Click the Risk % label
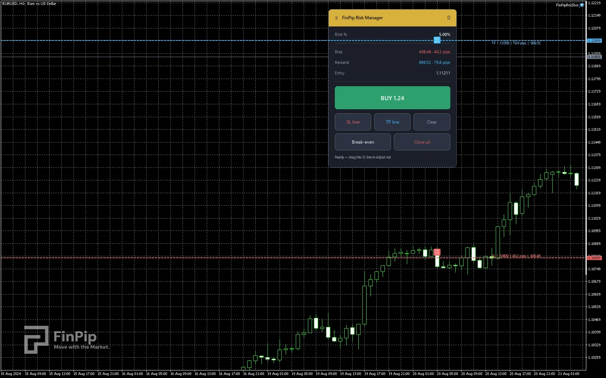 point(341,34)
